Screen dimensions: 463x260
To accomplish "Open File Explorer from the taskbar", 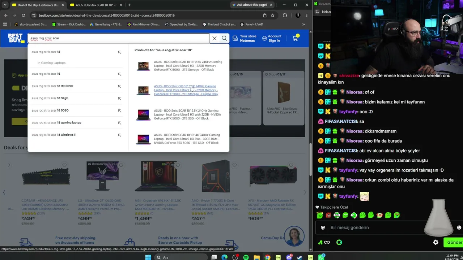I will pos(256,257).
